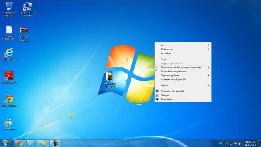261x147 pixels.
Task: Choose Actualizar in the context menu
Action: [183, 53]
